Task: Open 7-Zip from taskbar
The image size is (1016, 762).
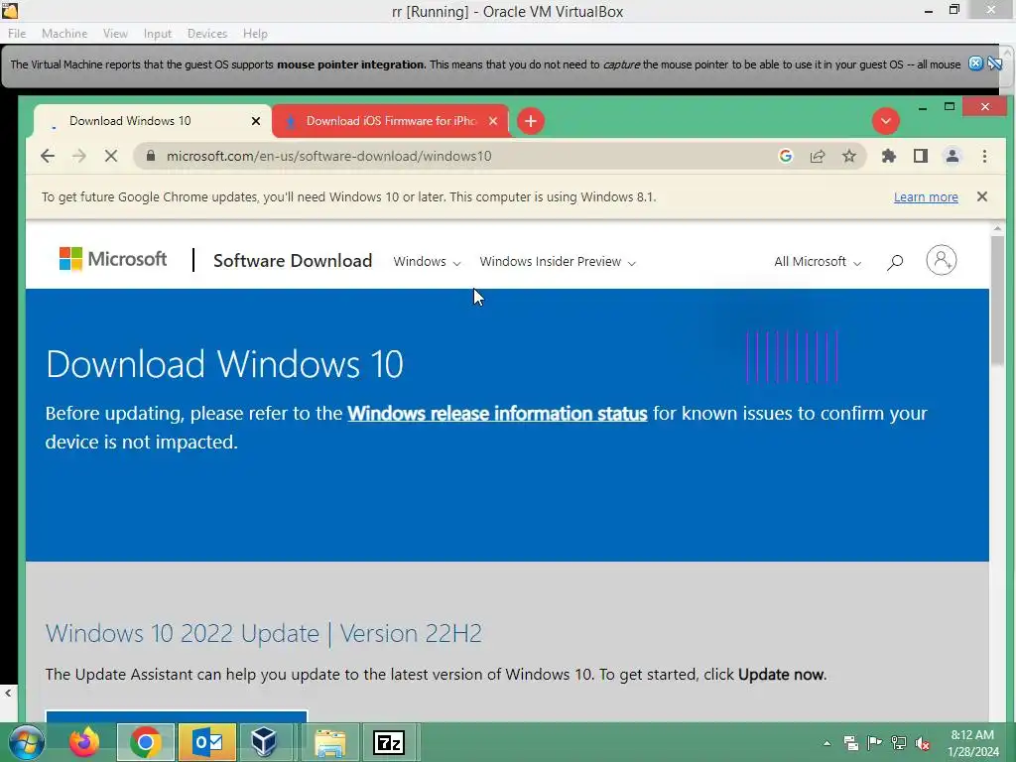Action: point(389,742)
